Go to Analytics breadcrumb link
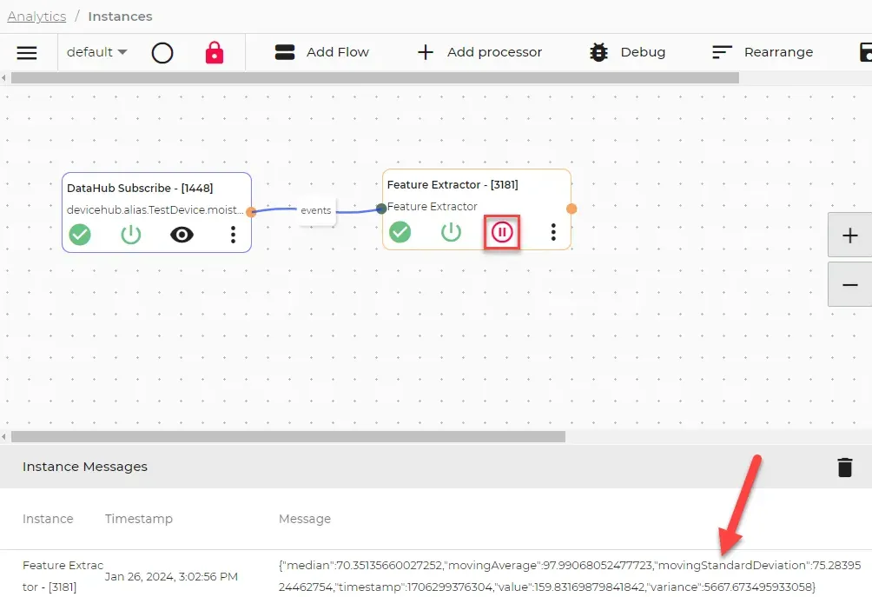Image resolution: width=872 pixels, height=597 pixels. (36, 17)
